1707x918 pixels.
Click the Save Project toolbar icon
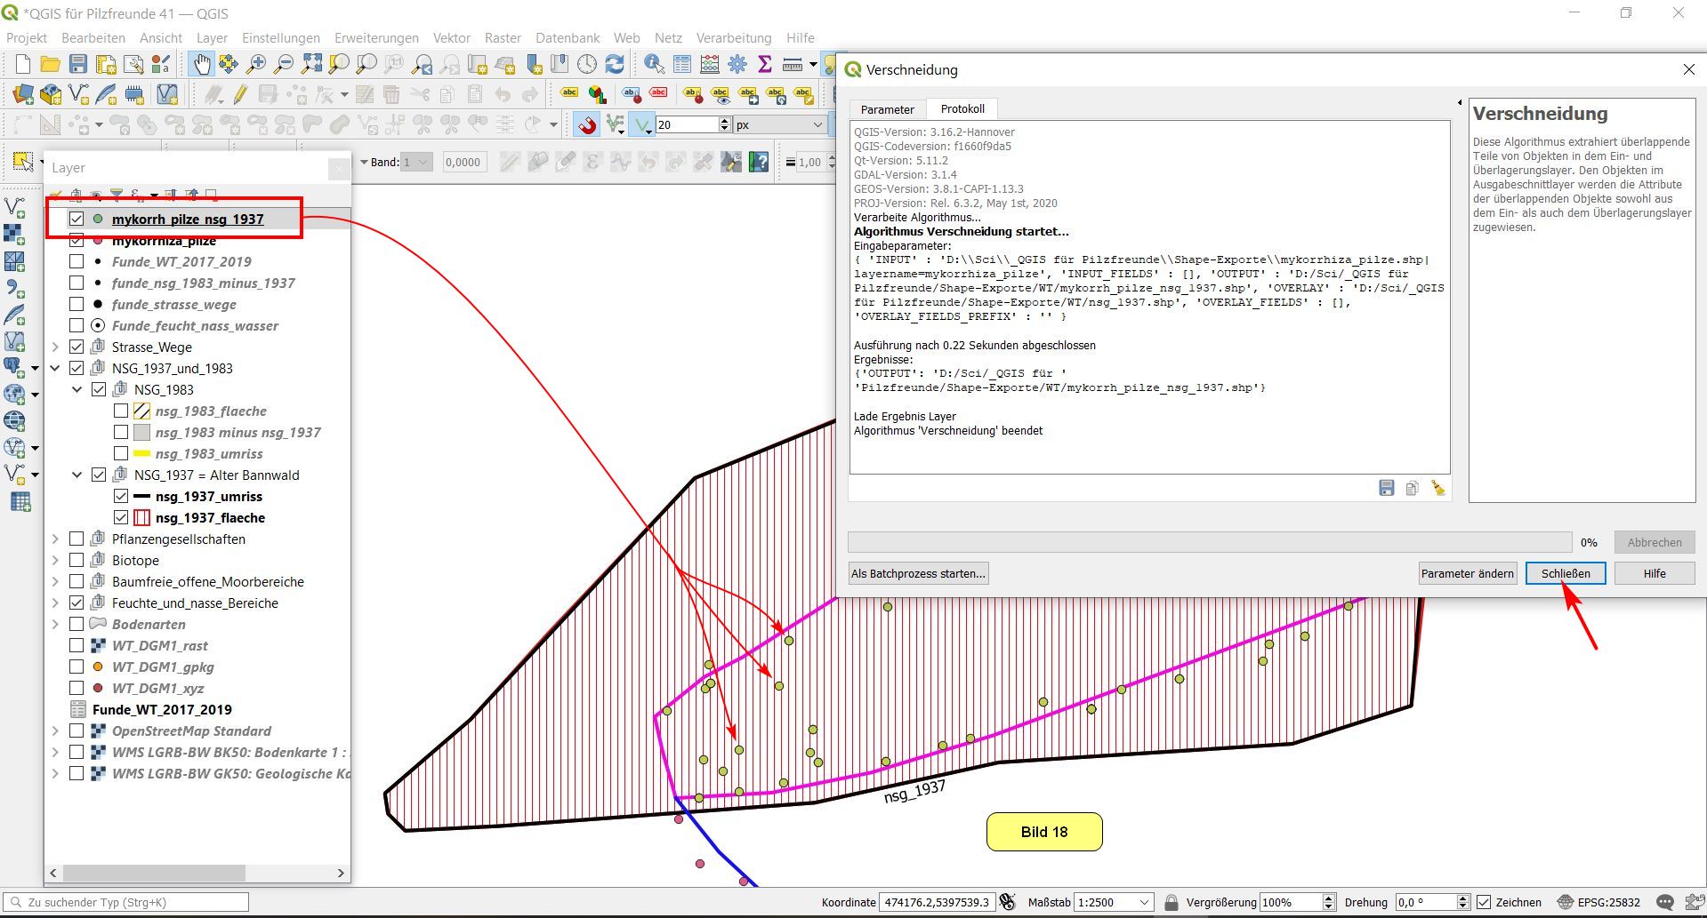click(x=78, y=64)
